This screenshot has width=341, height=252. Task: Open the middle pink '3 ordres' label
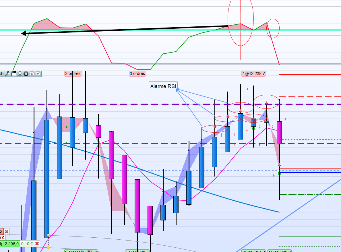[137, 73]
